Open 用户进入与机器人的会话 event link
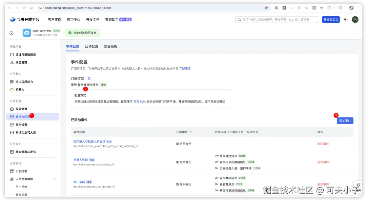Image resolution: width=366 pixels, height=201 pixels. (x=89, y=141)
